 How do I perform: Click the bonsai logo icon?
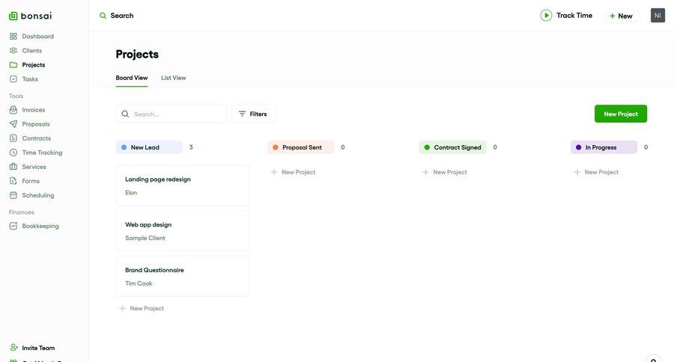pyautogui.click(x=13, y=16)
